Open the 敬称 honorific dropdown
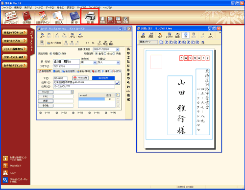245x190 pixels. [x=95, y=63]
